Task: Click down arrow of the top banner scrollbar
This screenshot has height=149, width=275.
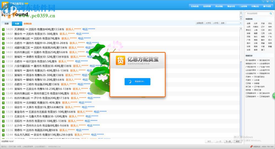Action: tap(241, 18)
